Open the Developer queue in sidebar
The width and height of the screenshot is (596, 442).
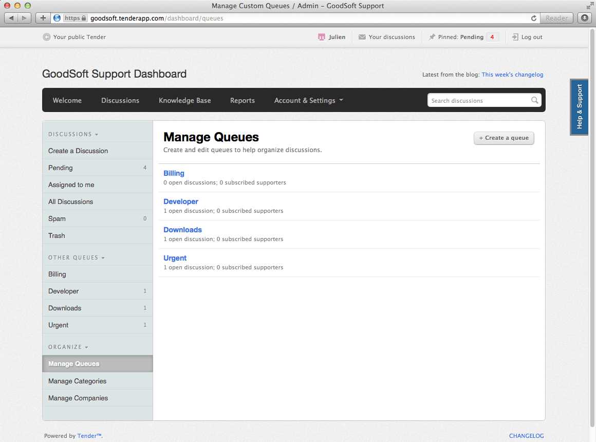[98, 291]
